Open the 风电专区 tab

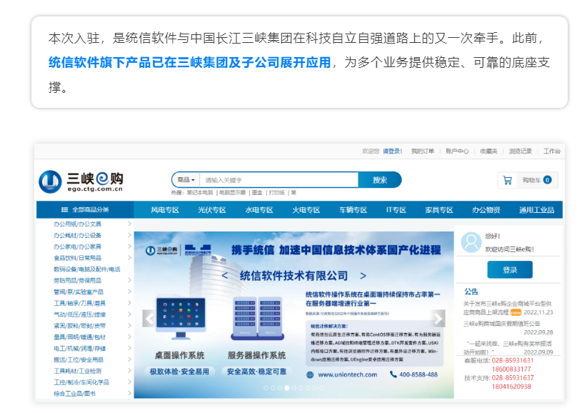[164, 210]
